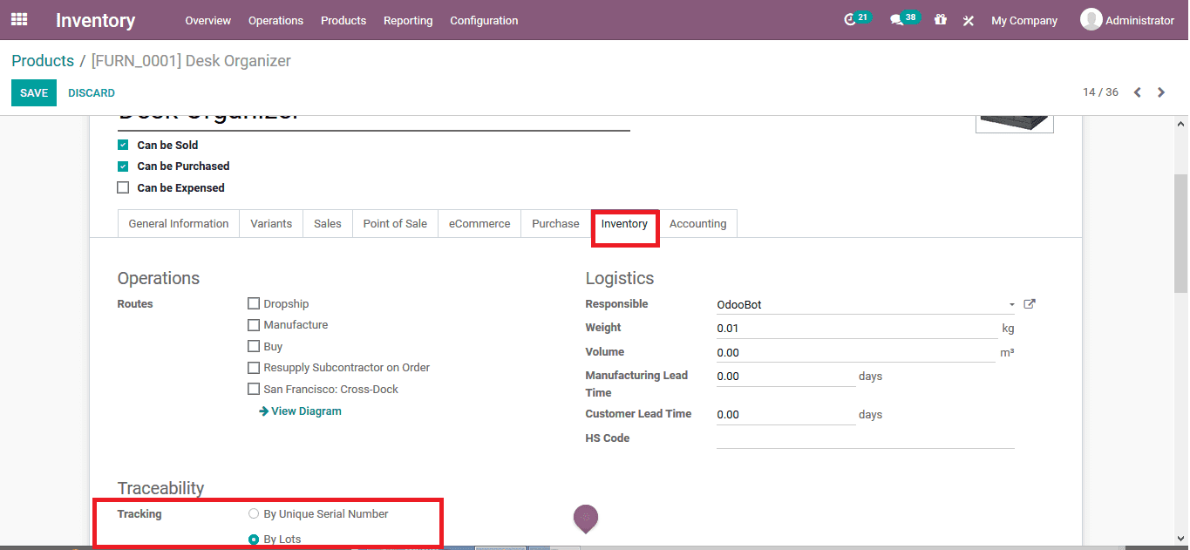This screenshot has height=550, width=1190.
Task: Check the Dropship route
Action: tap(254, 303)
